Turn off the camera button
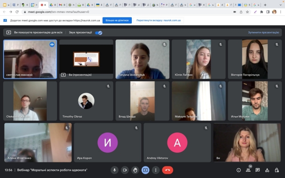The height and width of the screenshot is (178, 285). (125, 170)
